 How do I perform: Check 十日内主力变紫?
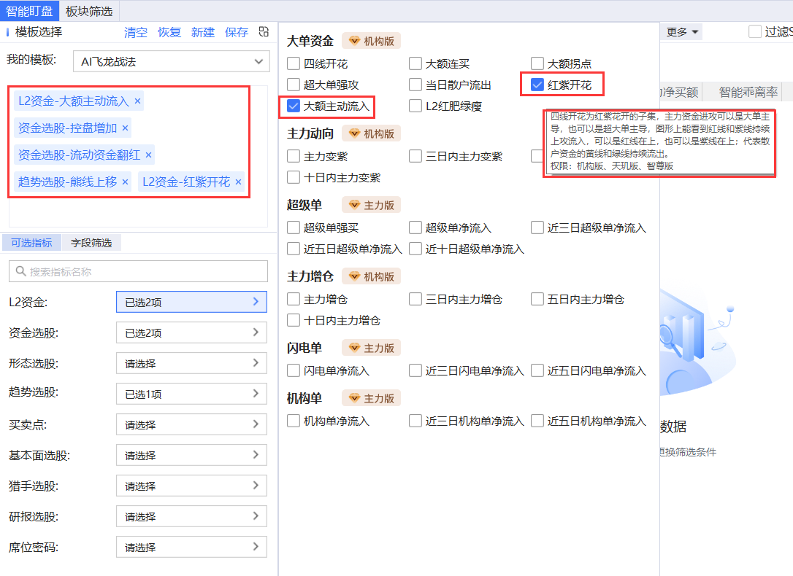(x=294, y=178)
